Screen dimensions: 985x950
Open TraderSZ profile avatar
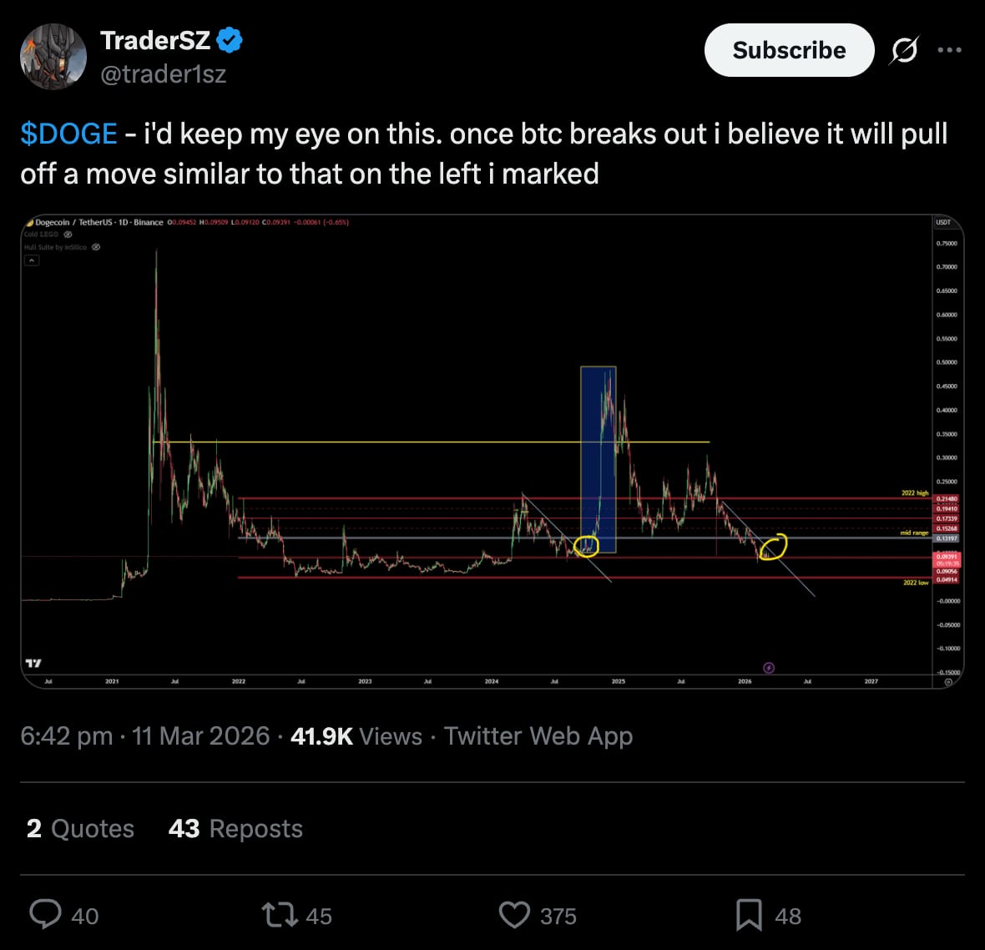[53, 57]
